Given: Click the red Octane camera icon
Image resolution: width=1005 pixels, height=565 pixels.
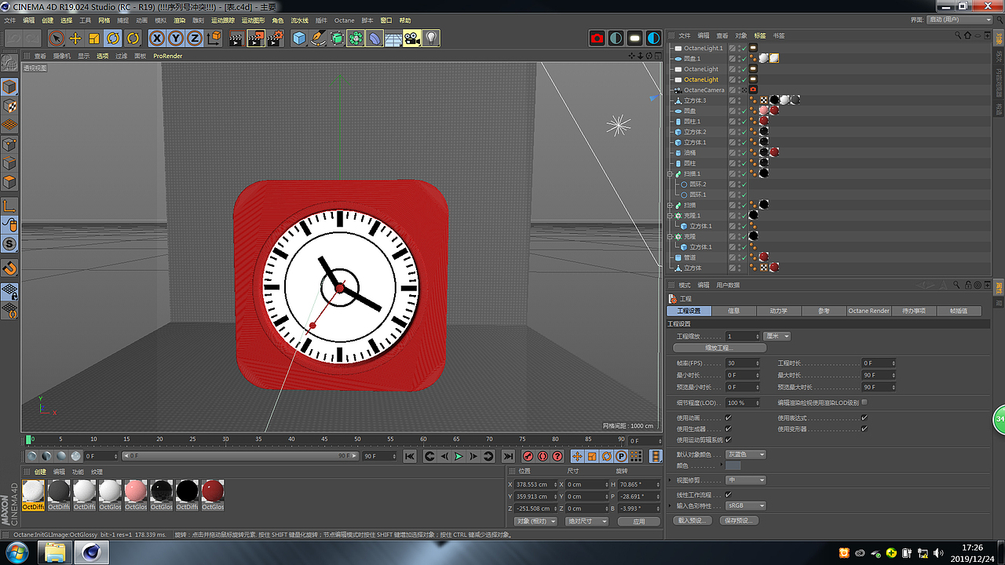Looking at the screenshot, I should [598, 38].
